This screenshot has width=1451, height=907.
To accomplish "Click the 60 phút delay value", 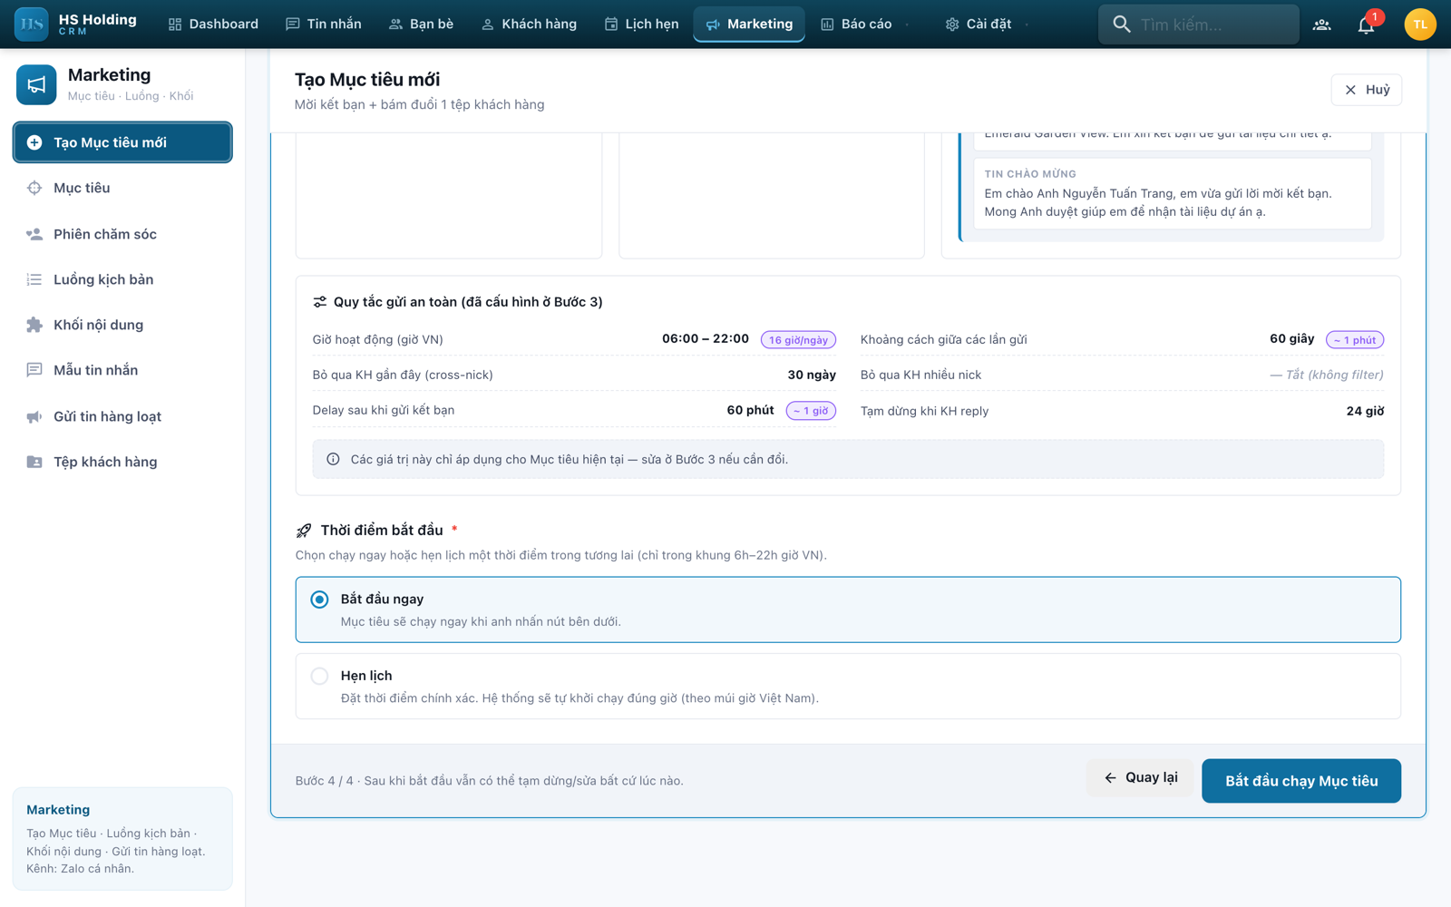I will [750, 410].
